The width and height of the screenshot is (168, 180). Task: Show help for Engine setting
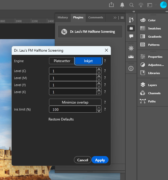(x=105, y=61)
